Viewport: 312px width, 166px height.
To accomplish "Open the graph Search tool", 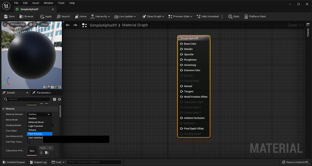I will click(63, 16).
